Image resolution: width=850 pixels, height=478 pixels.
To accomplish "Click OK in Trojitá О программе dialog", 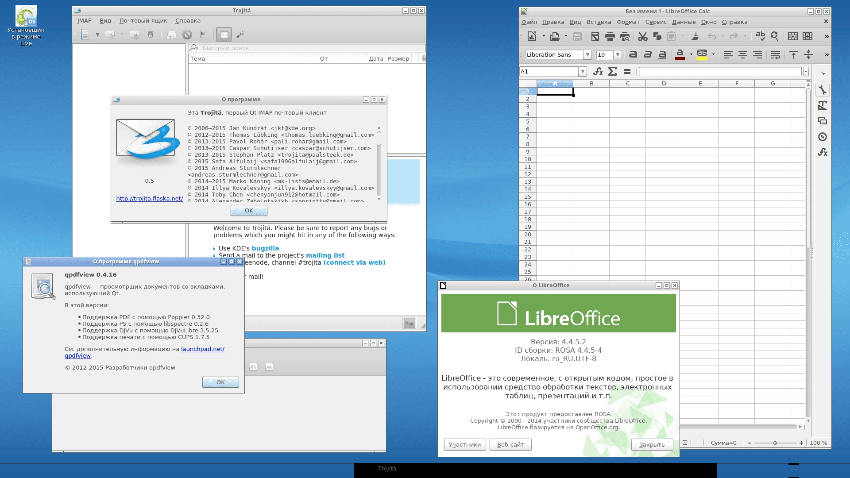I will pyautogui.click(x=249, y=211).
